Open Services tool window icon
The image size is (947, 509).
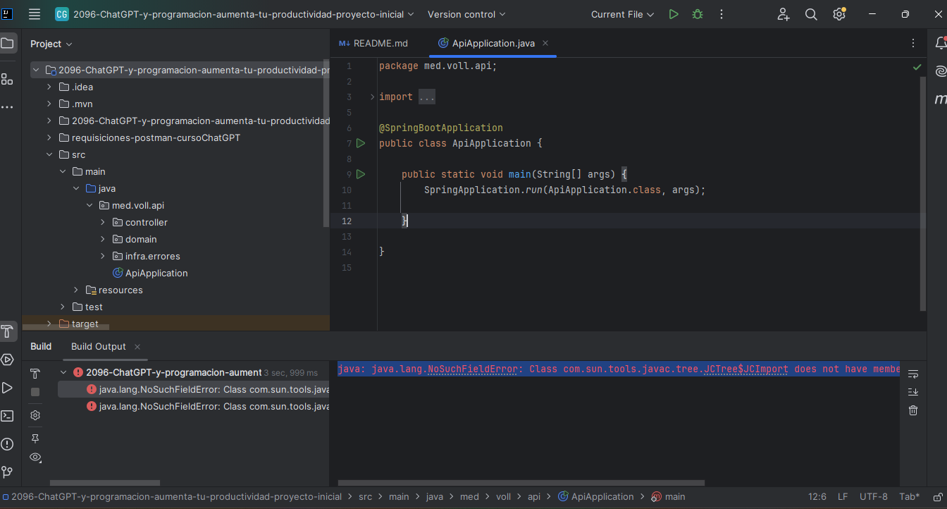point(7,360)
